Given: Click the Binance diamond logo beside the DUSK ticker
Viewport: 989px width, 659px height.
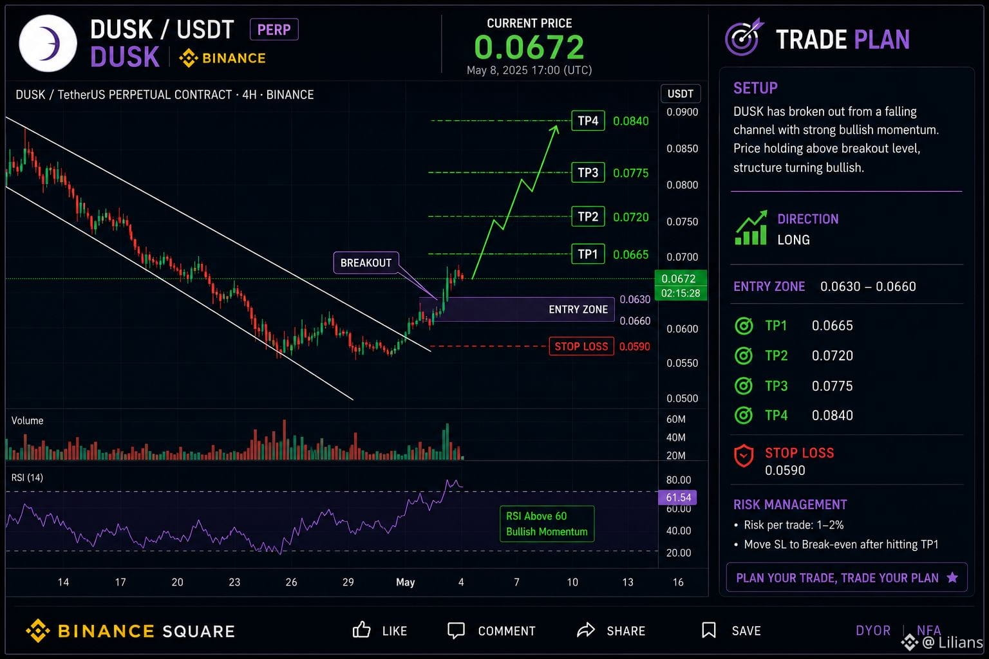Looking at the screenshot, I should 188,58.
